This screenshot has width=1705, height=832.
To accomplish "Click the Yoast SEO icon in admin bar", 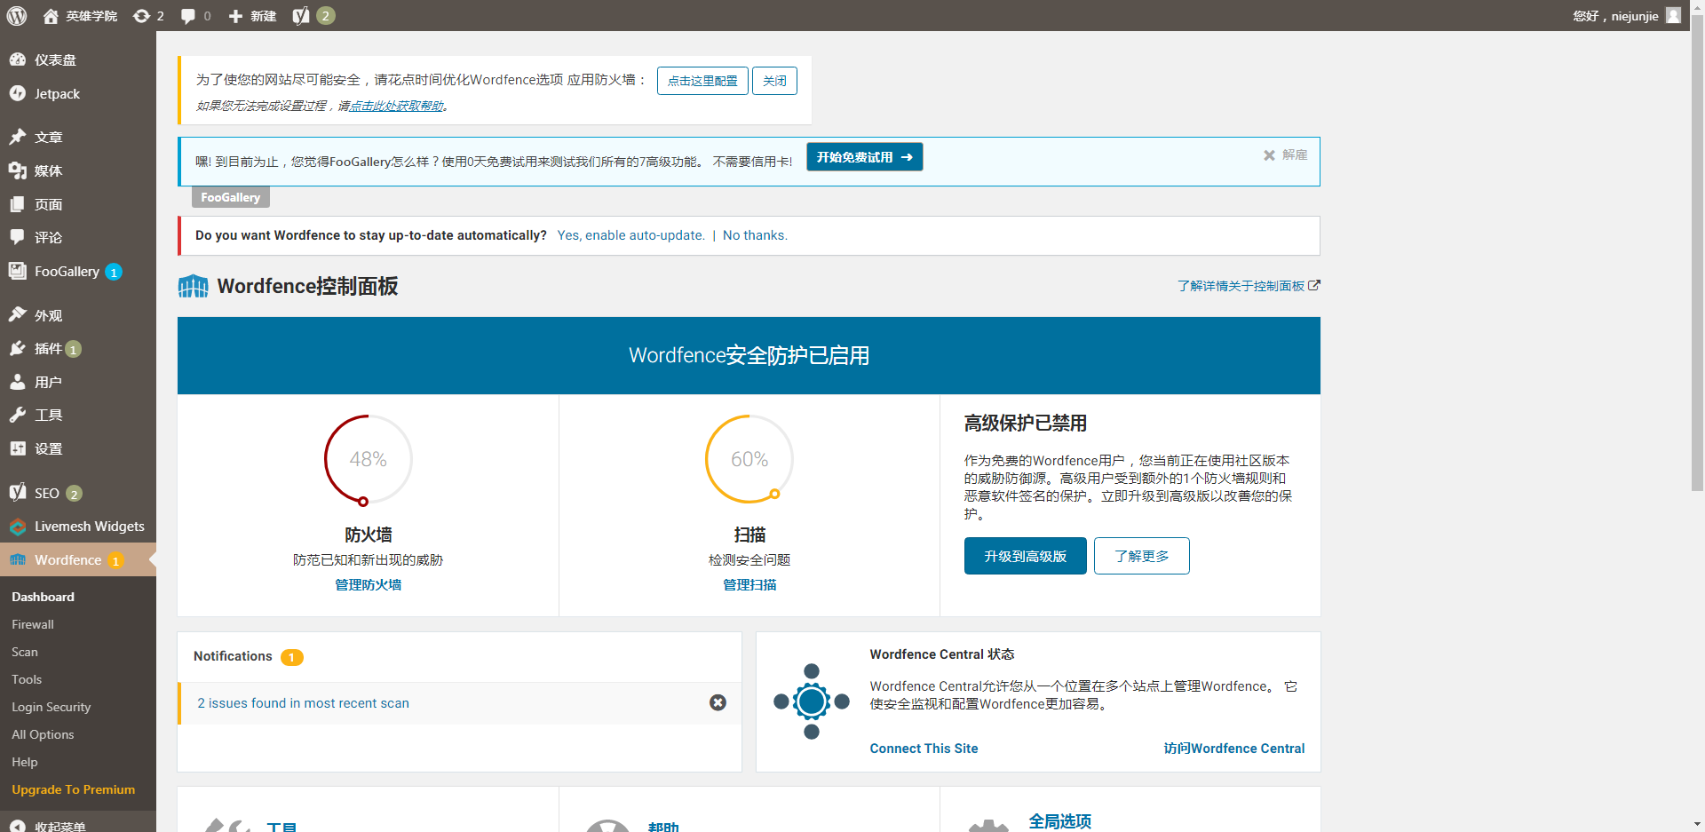I will [x=313, y=16].
